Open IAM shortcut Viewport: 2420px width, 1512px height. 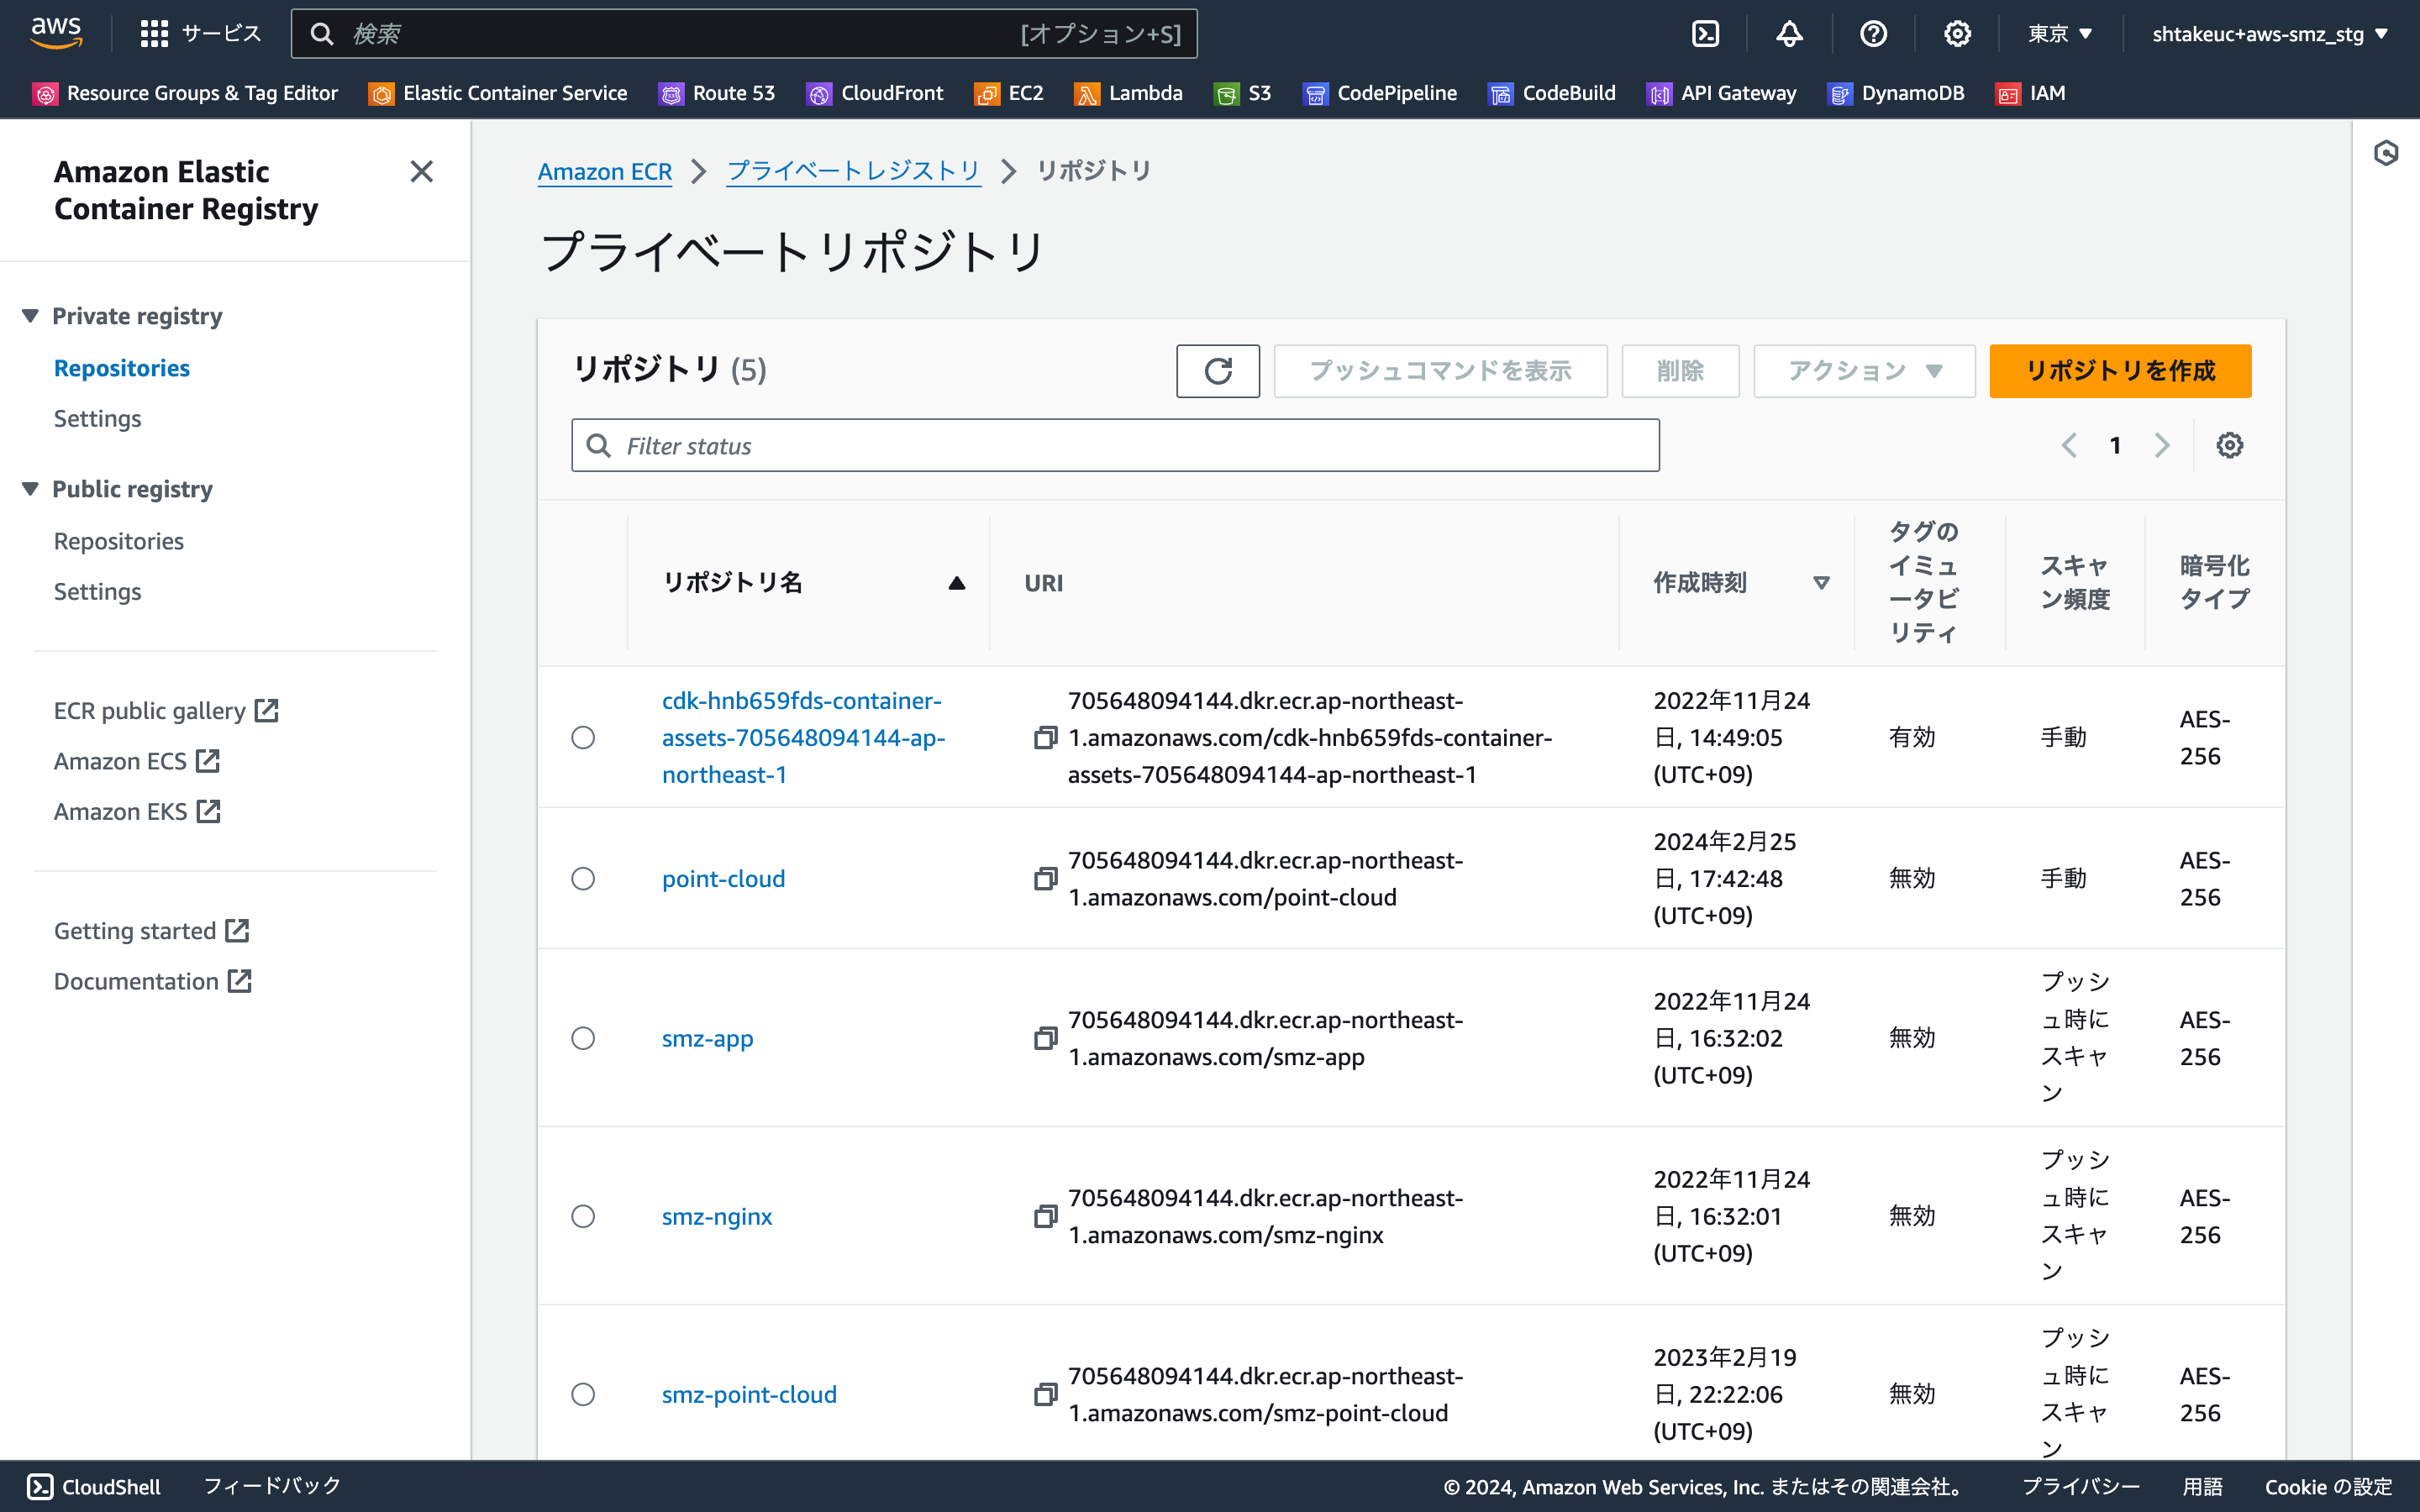tap(2031, 93)
